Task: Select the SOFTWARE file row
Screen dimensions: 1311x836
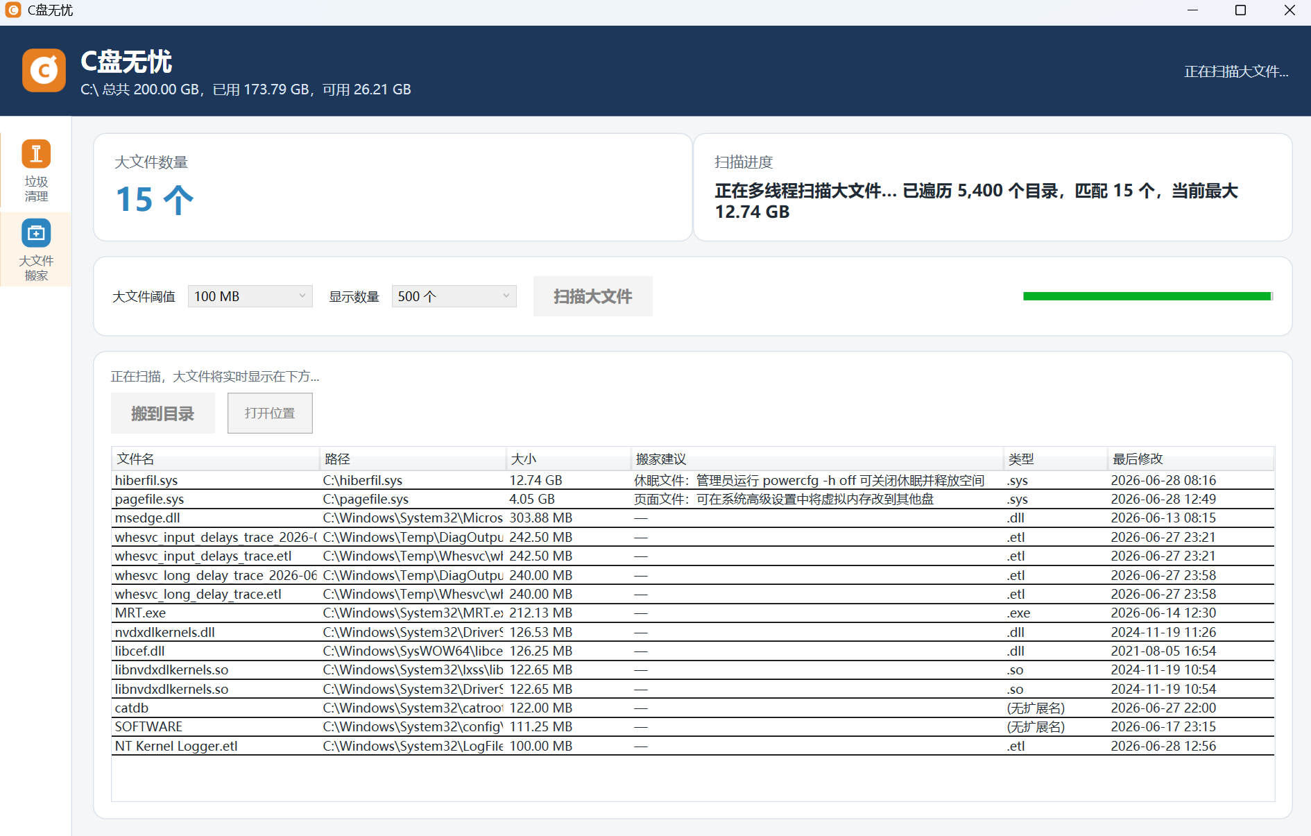Action: [693, 726]
